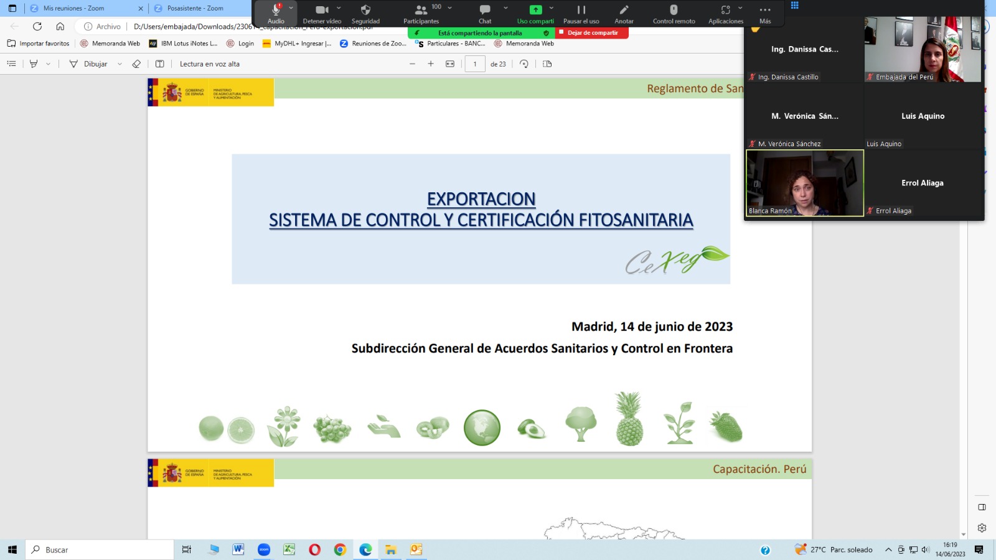Open PDF viewer settings gear
The width and height of the screenshot is (996, 560).
point(982,528)
